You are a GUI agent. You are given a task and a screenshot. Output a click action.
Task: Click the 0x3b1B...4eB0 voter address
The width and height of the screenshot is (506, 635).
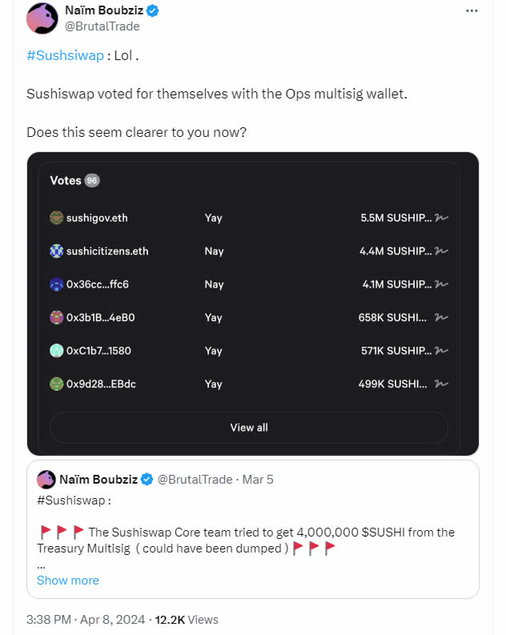click(100, 318)
